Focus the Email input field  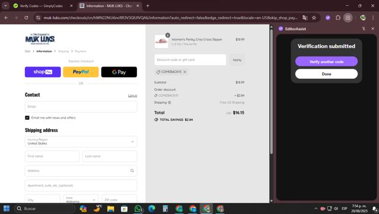[81, 107]
